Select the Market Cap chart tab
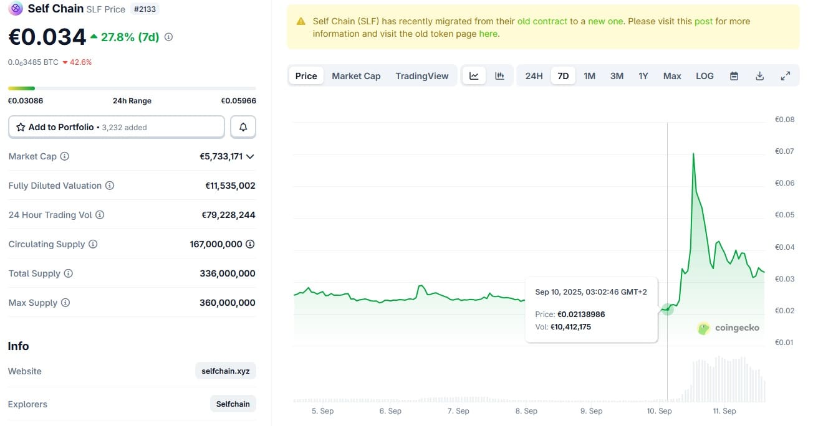The width and height of the screenshot is (813, 426). [x=356, y=76]
